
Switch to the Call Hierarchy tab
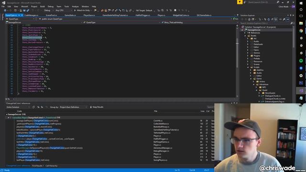point(51,166)
